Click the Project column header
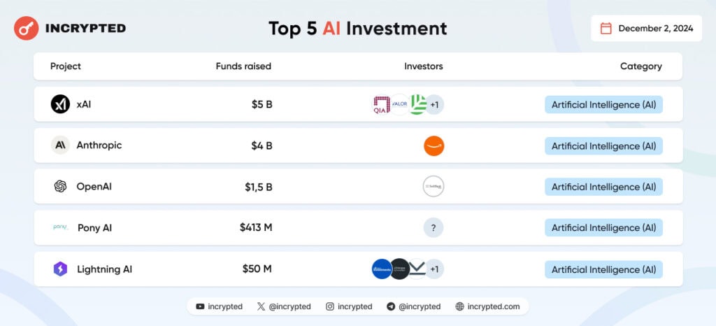This screenshot has width=716, height=326. pyautogui.click(x=66, y=66)
